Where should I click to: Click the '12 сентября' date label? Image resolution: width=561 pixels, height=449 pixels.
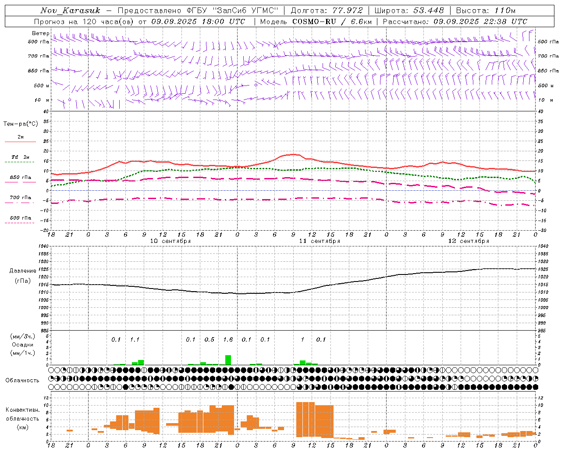click(469, 241)
